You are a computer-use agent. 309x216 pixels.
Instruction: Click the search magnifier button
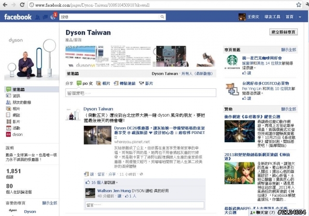162,17
